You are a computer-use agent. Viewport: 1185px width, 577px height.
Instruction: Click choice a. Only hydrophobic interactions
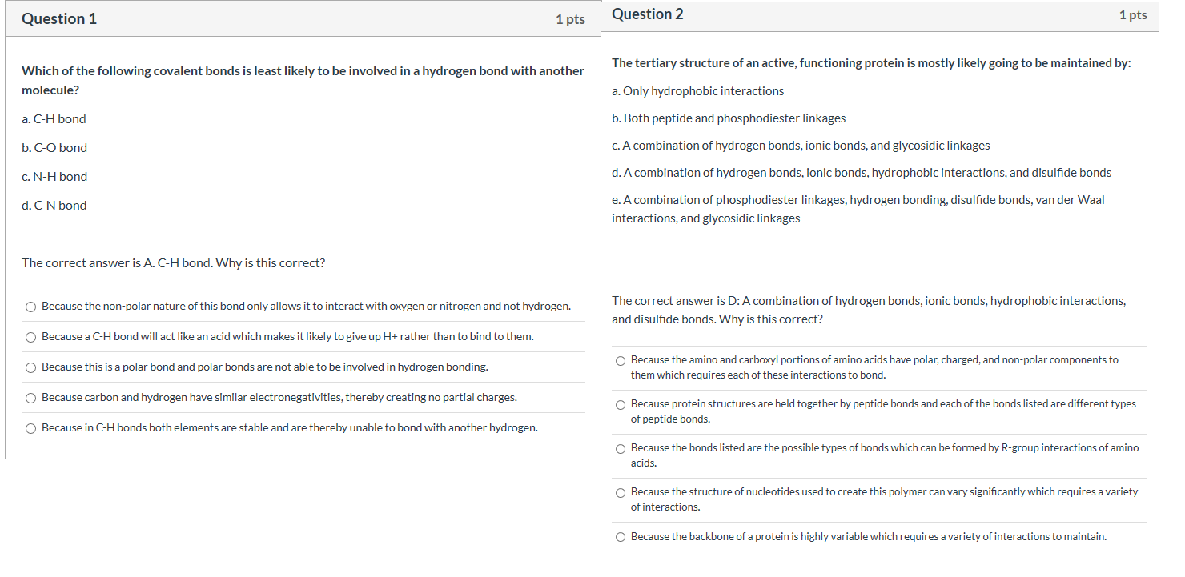coord(697,90)
